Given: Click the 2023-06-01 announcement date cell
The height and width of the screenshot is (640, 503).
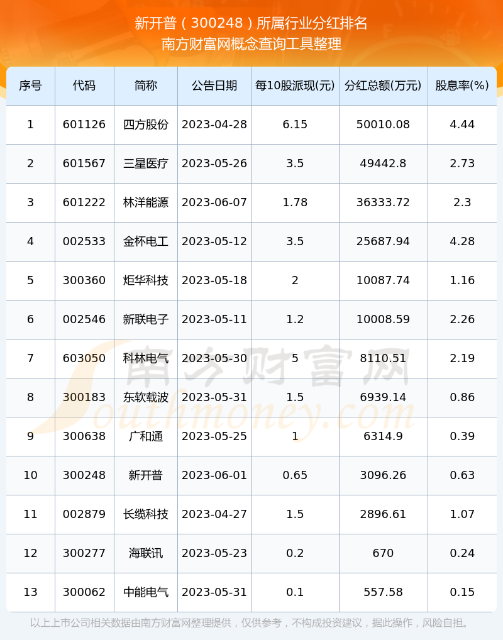Looking at the screenshot, I should (214, 475).
